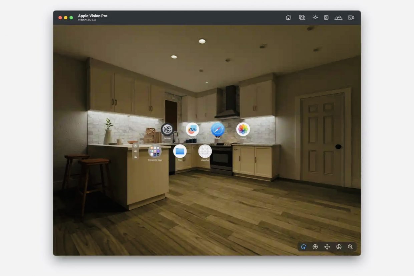Open the Compatible Apps folder
This screenshot has height=276, width=414.
[155, 151]
